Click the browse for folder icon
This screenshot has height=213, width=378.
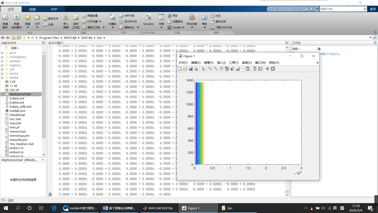19,37
